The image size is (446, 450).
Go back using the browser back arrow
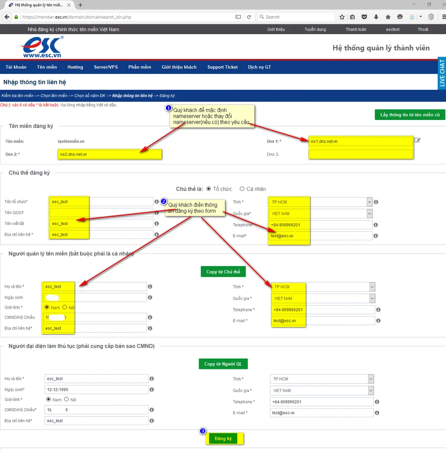(x=7, y=17)
